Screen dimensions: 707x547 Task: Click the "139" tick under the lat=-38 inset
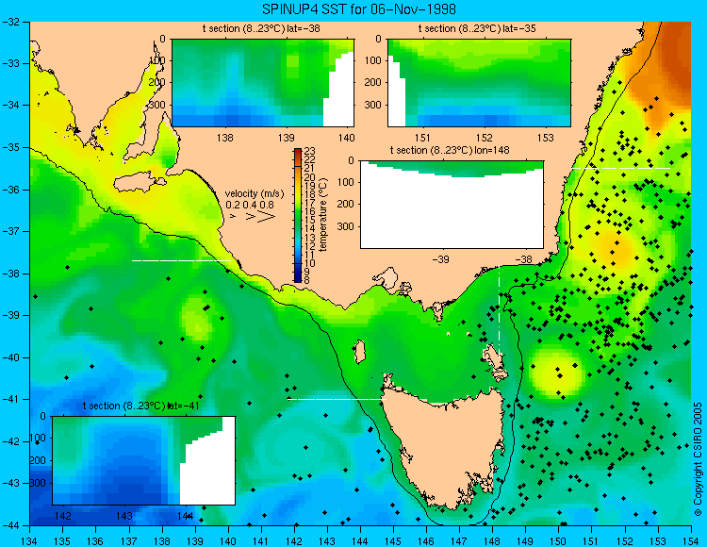pos(286,138)
